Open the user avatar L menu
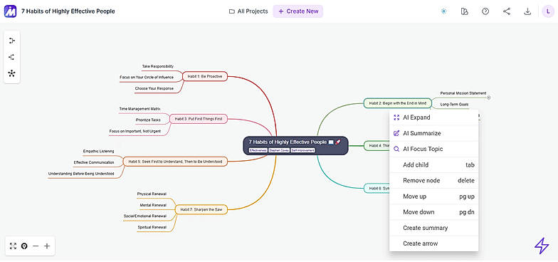 point(548,11)
